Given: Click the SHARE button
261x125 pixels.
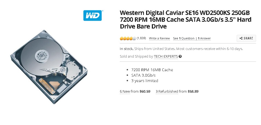Looking at the screenshot, I should (246, 38).
